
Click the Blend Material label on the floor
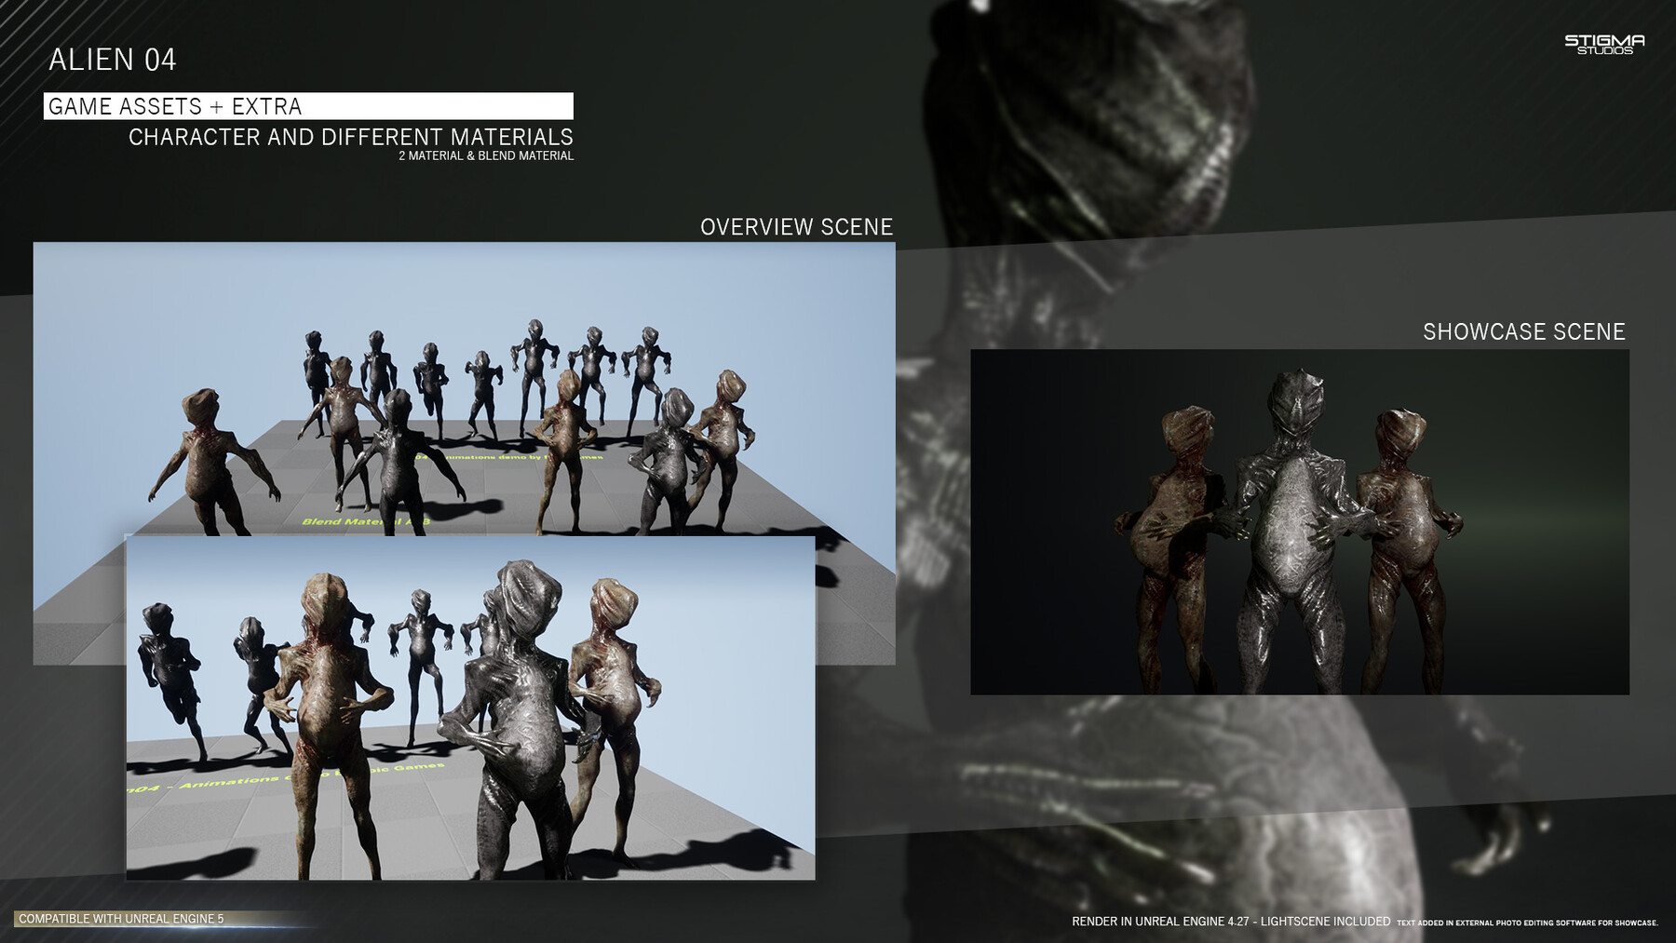click(x=363, y=522)
